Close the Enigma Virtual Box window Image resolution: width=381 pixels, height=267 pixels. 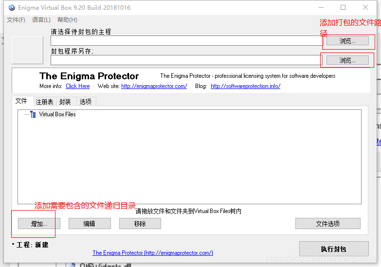[365, 7]
